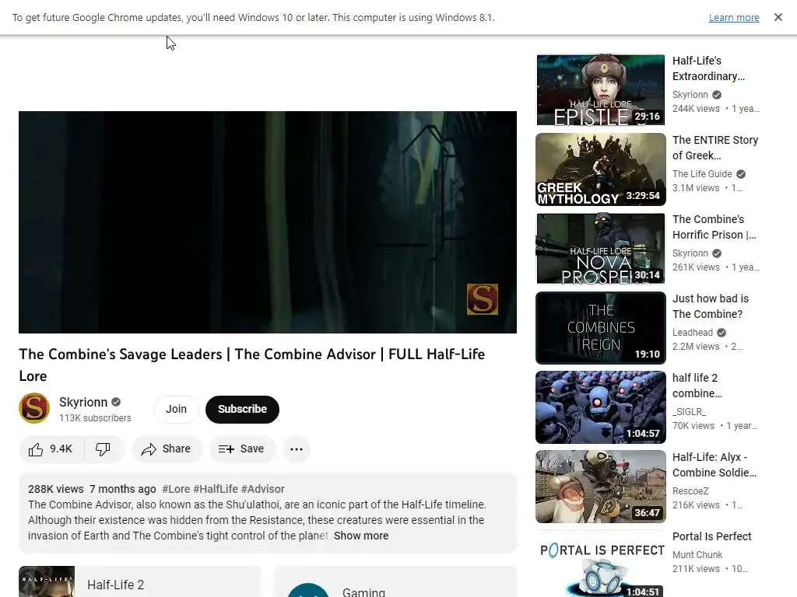Visit the Leadhead channel
This screenshot has width=797, height=597.
pos(692,333)
